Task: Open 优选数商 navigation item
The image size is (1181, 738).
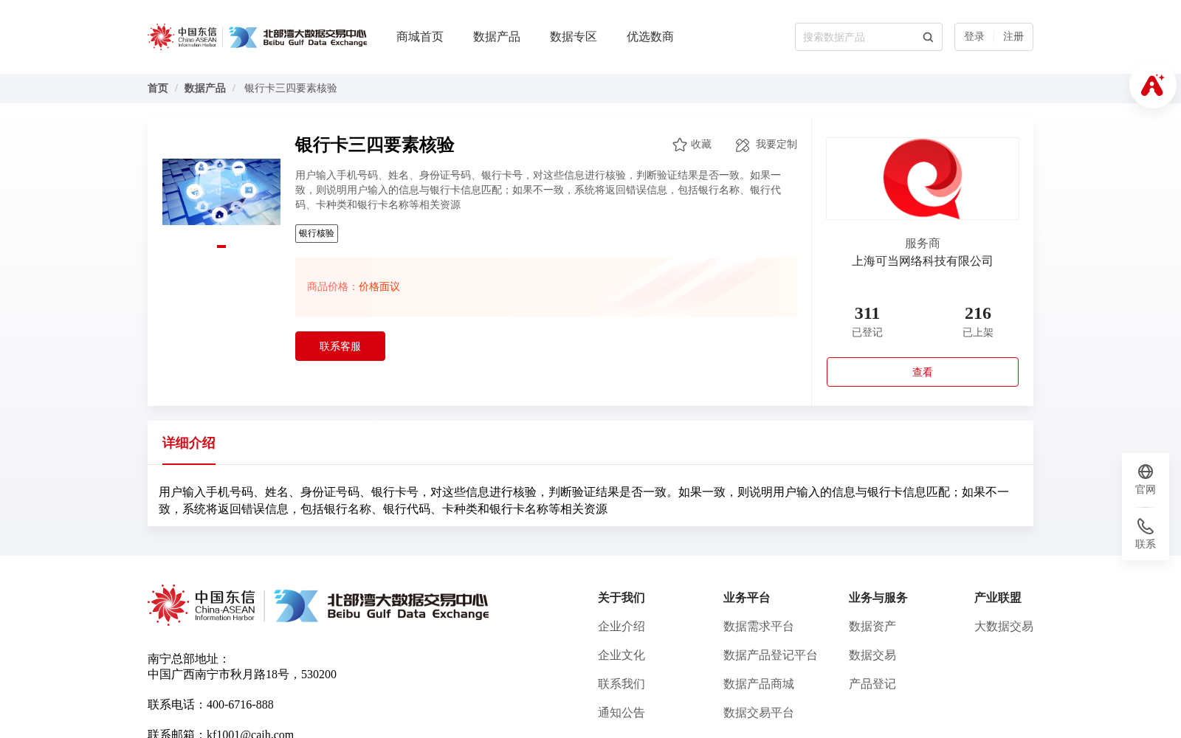Action: [x=650, y=37]
